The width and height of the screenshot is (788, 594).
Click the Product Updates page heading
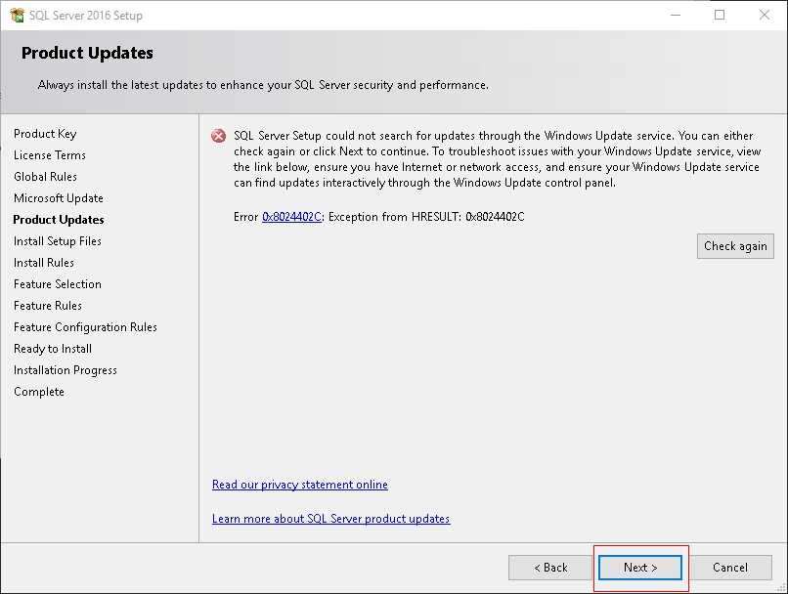(x=87, y=53)
